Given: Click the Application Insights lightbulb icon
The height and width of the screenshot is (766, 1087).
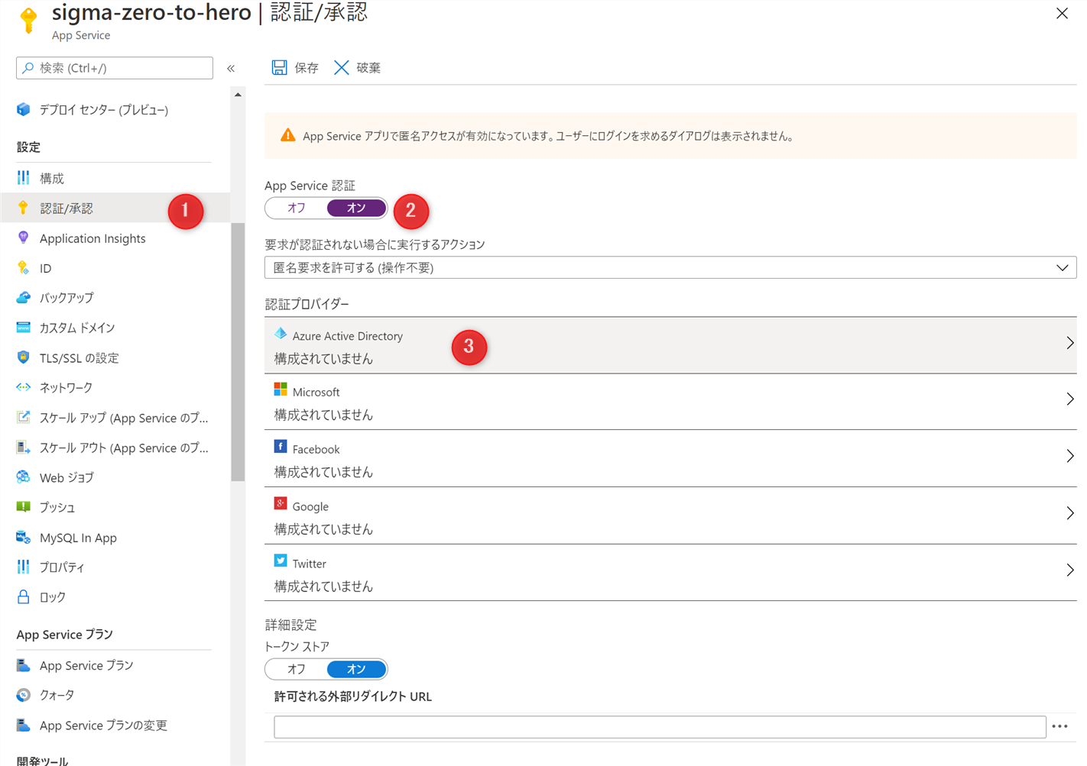Looking at the screenshot, I should (x=24, y=238).
